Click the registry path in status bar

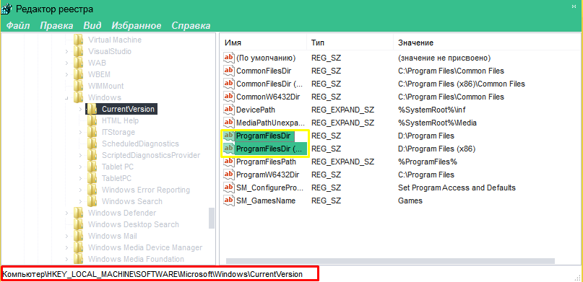pos(153,275)
